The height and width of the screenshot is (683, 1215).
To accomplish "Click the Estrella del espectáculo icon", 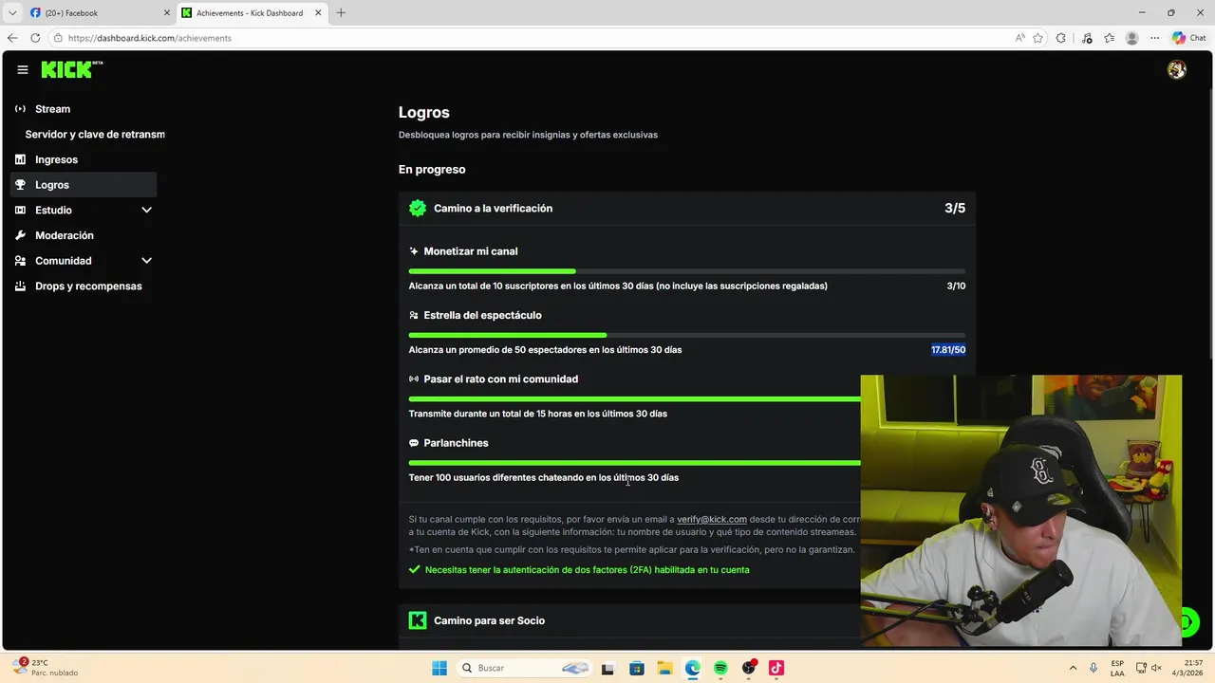I will click(414, 315).
